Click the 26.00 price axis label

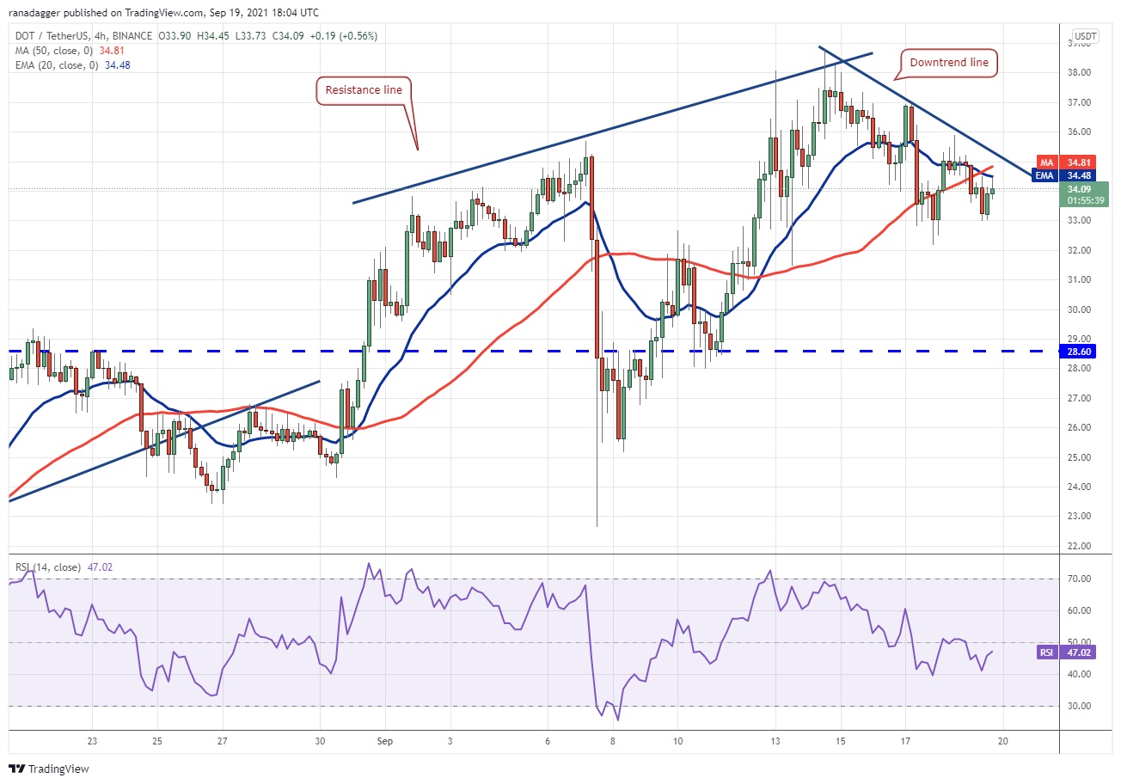(1081, 427)
